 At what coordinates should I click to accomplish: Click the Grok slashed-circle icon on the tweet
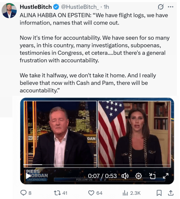(x=161, y=7)
